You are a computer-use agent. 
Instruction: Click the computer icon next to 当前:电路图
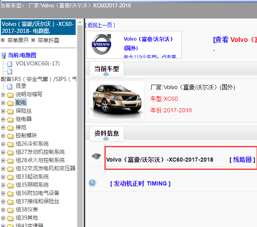click(x=4, y=56)
